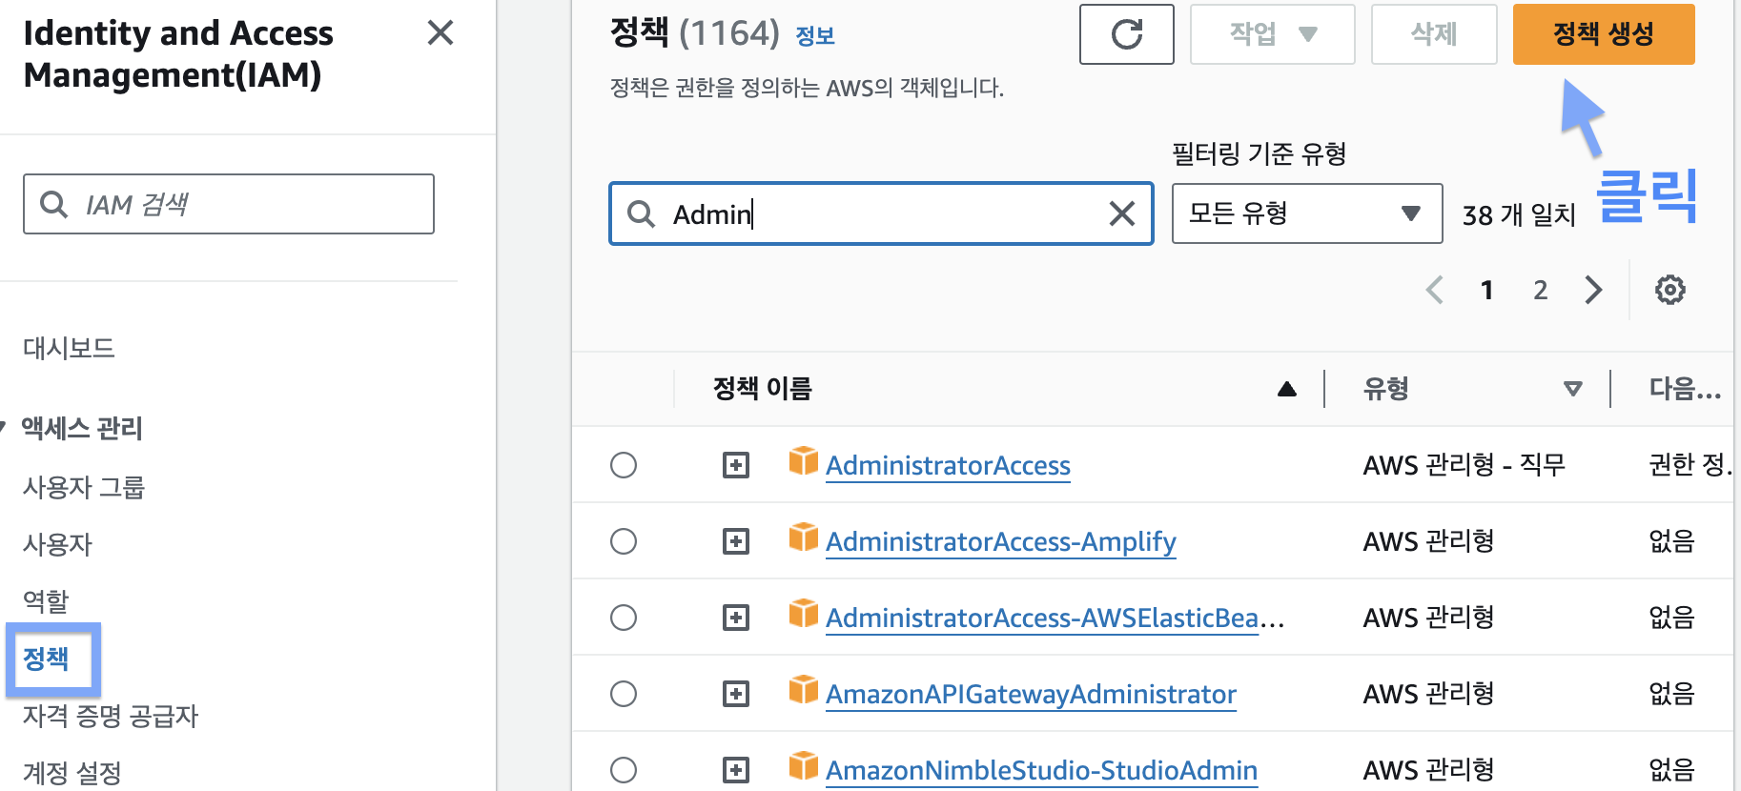The height and width of the screenshot is (791, 1741).
Task: Click the refresh policies icon button
Action: tap(1126, 34)
